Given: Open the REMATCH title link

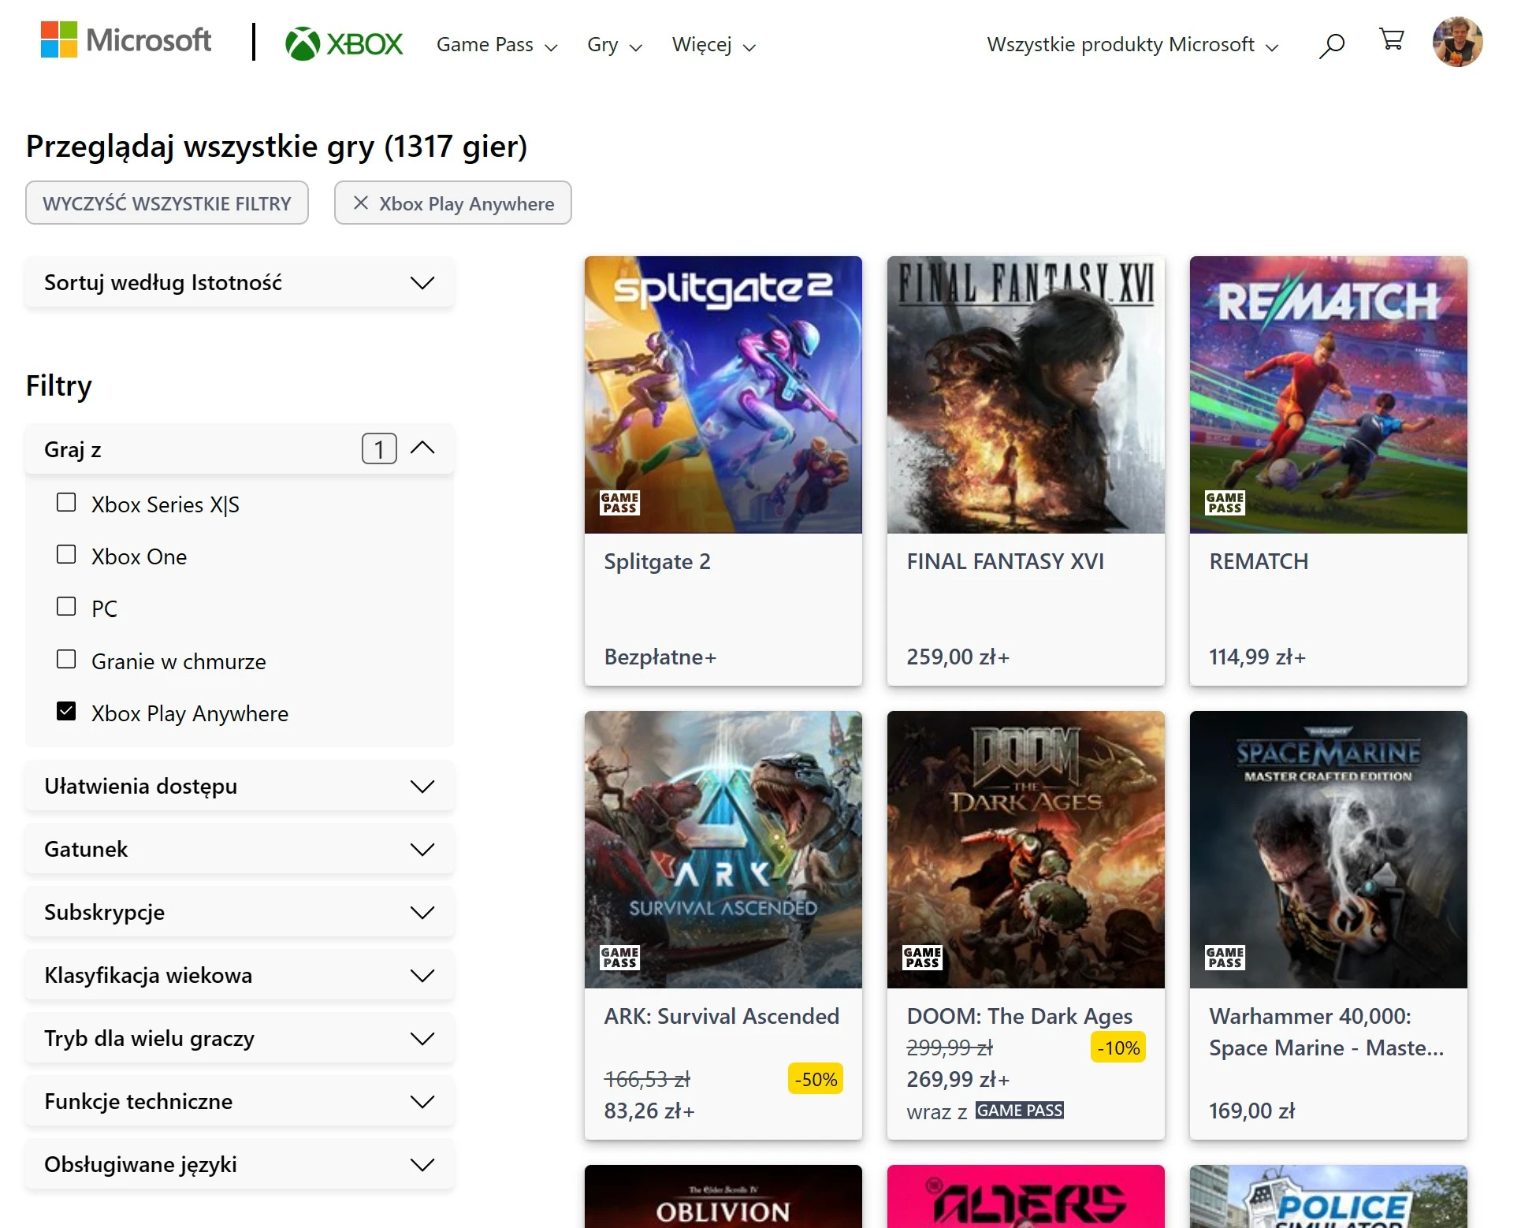Looking at the screenshot, I should (x=1259, y=561).
